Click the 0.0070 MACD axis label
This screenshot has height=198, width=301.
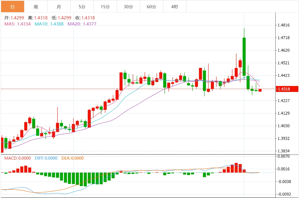coord(284,156)
